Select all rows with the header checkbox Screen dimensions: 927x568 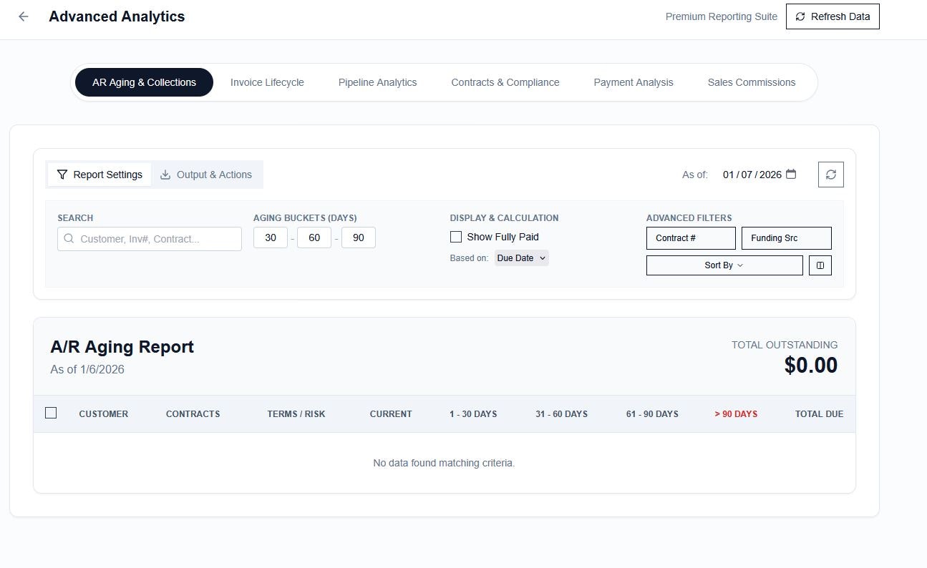click(x=51, y=413)
